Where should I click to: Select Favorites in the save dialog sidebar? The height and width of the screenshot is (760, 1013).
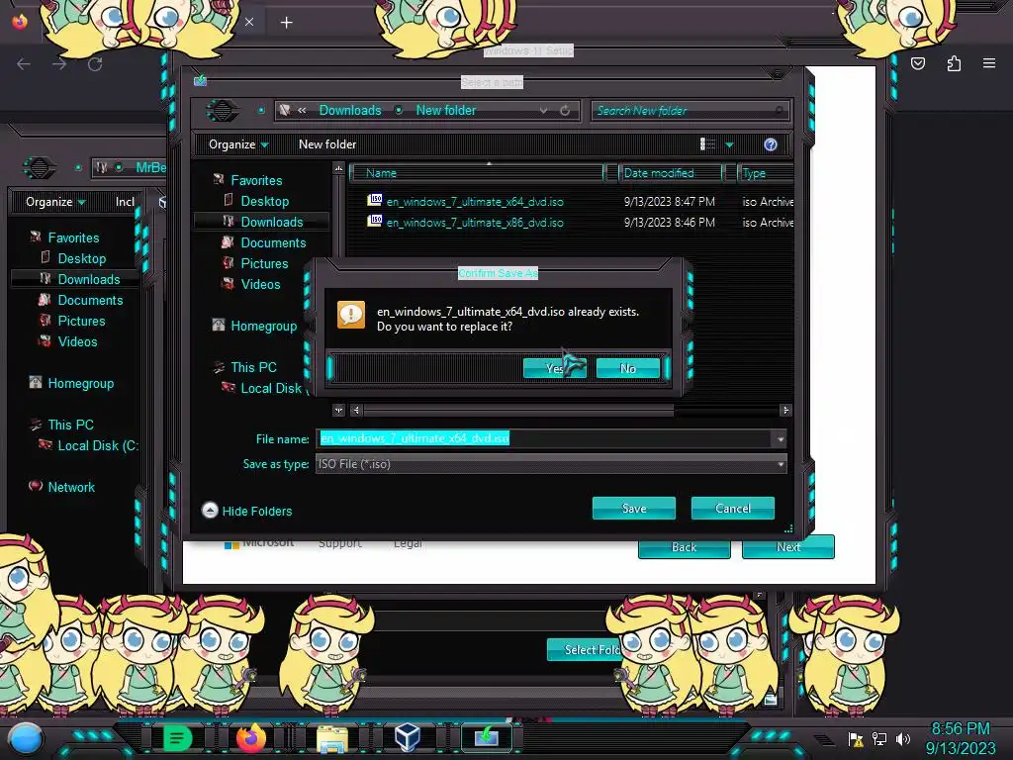point(256,180)
